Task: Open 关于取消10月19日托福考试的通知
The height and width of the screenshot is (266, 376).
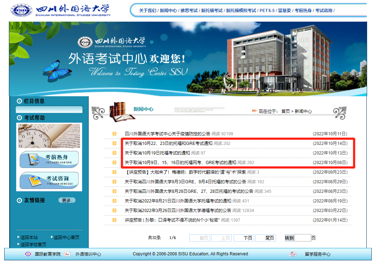Action: coord(157,153)
